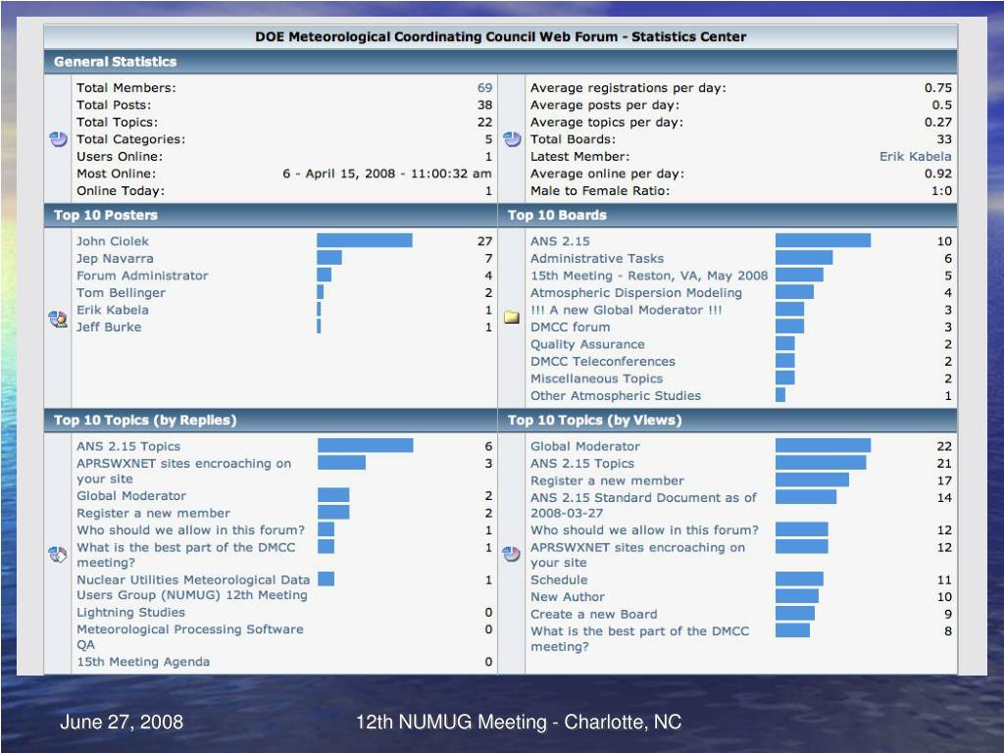Click the General Statistics section header

[501, 62]
